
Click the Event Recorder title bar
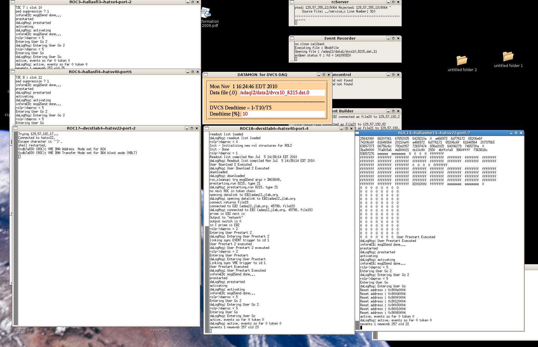pos(340,38)
